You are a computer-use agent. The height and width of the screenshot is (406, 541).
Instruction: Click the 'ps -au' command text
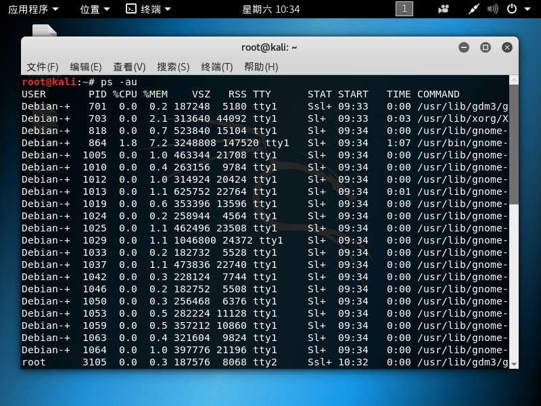pos(119,82)
